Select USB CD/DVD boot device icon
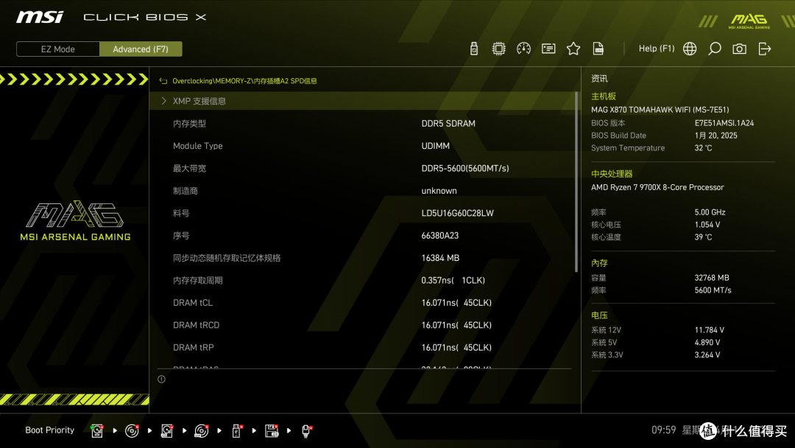 point(201,431)
